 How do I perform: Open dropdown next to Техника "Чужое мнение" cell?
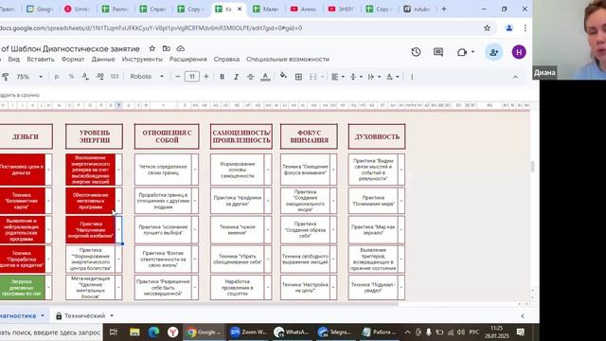coord(268,229)
